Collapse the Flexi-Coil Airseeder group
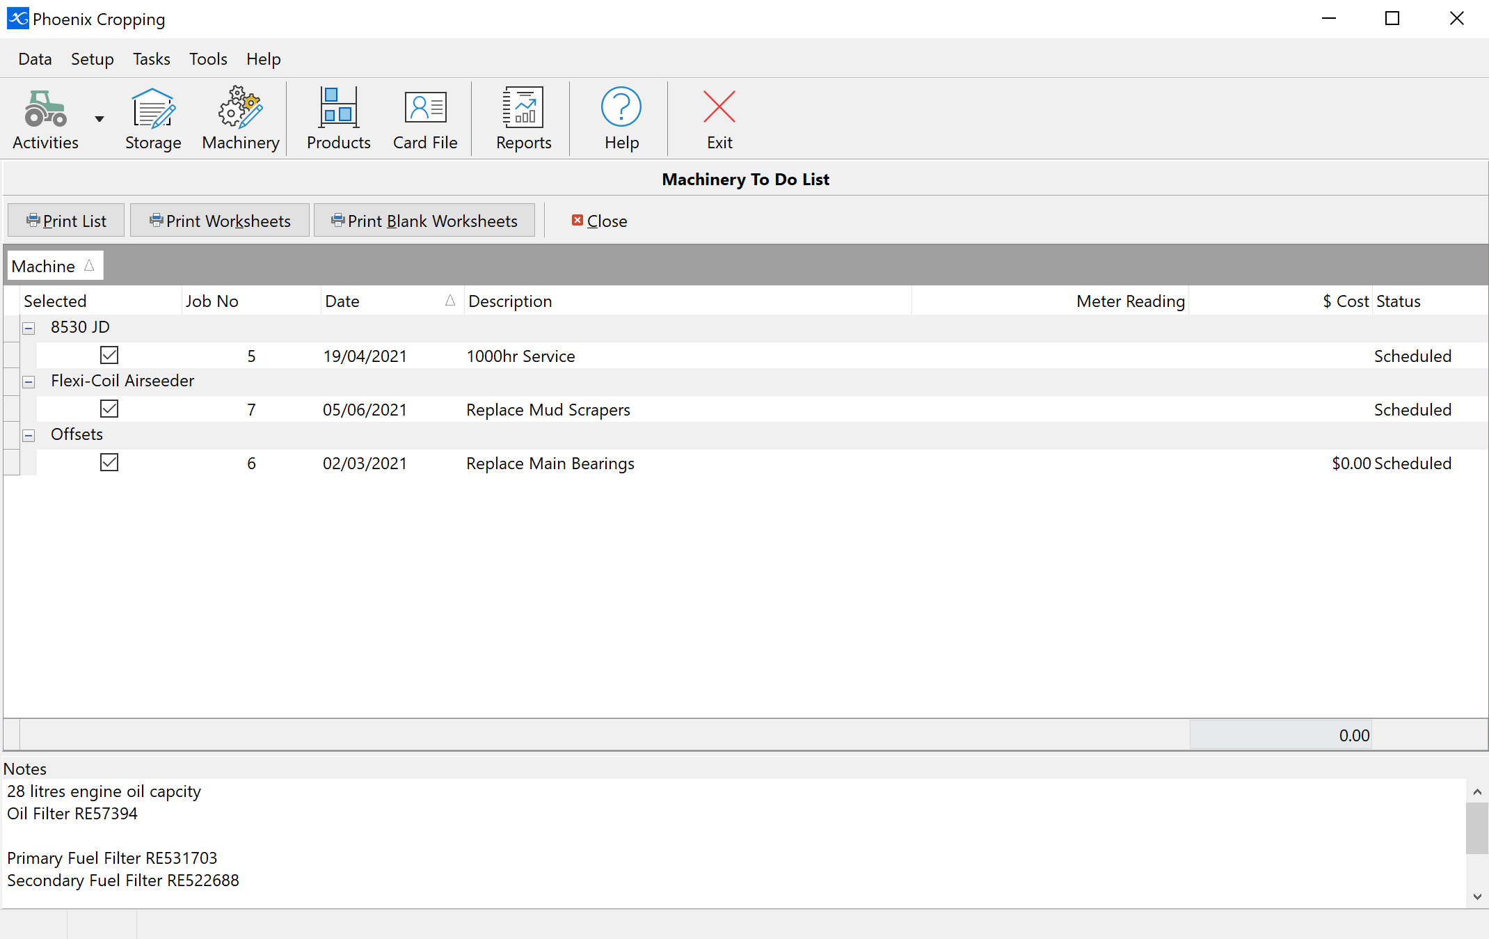Viewport: 1489px width, 939px height. (29, 382)
